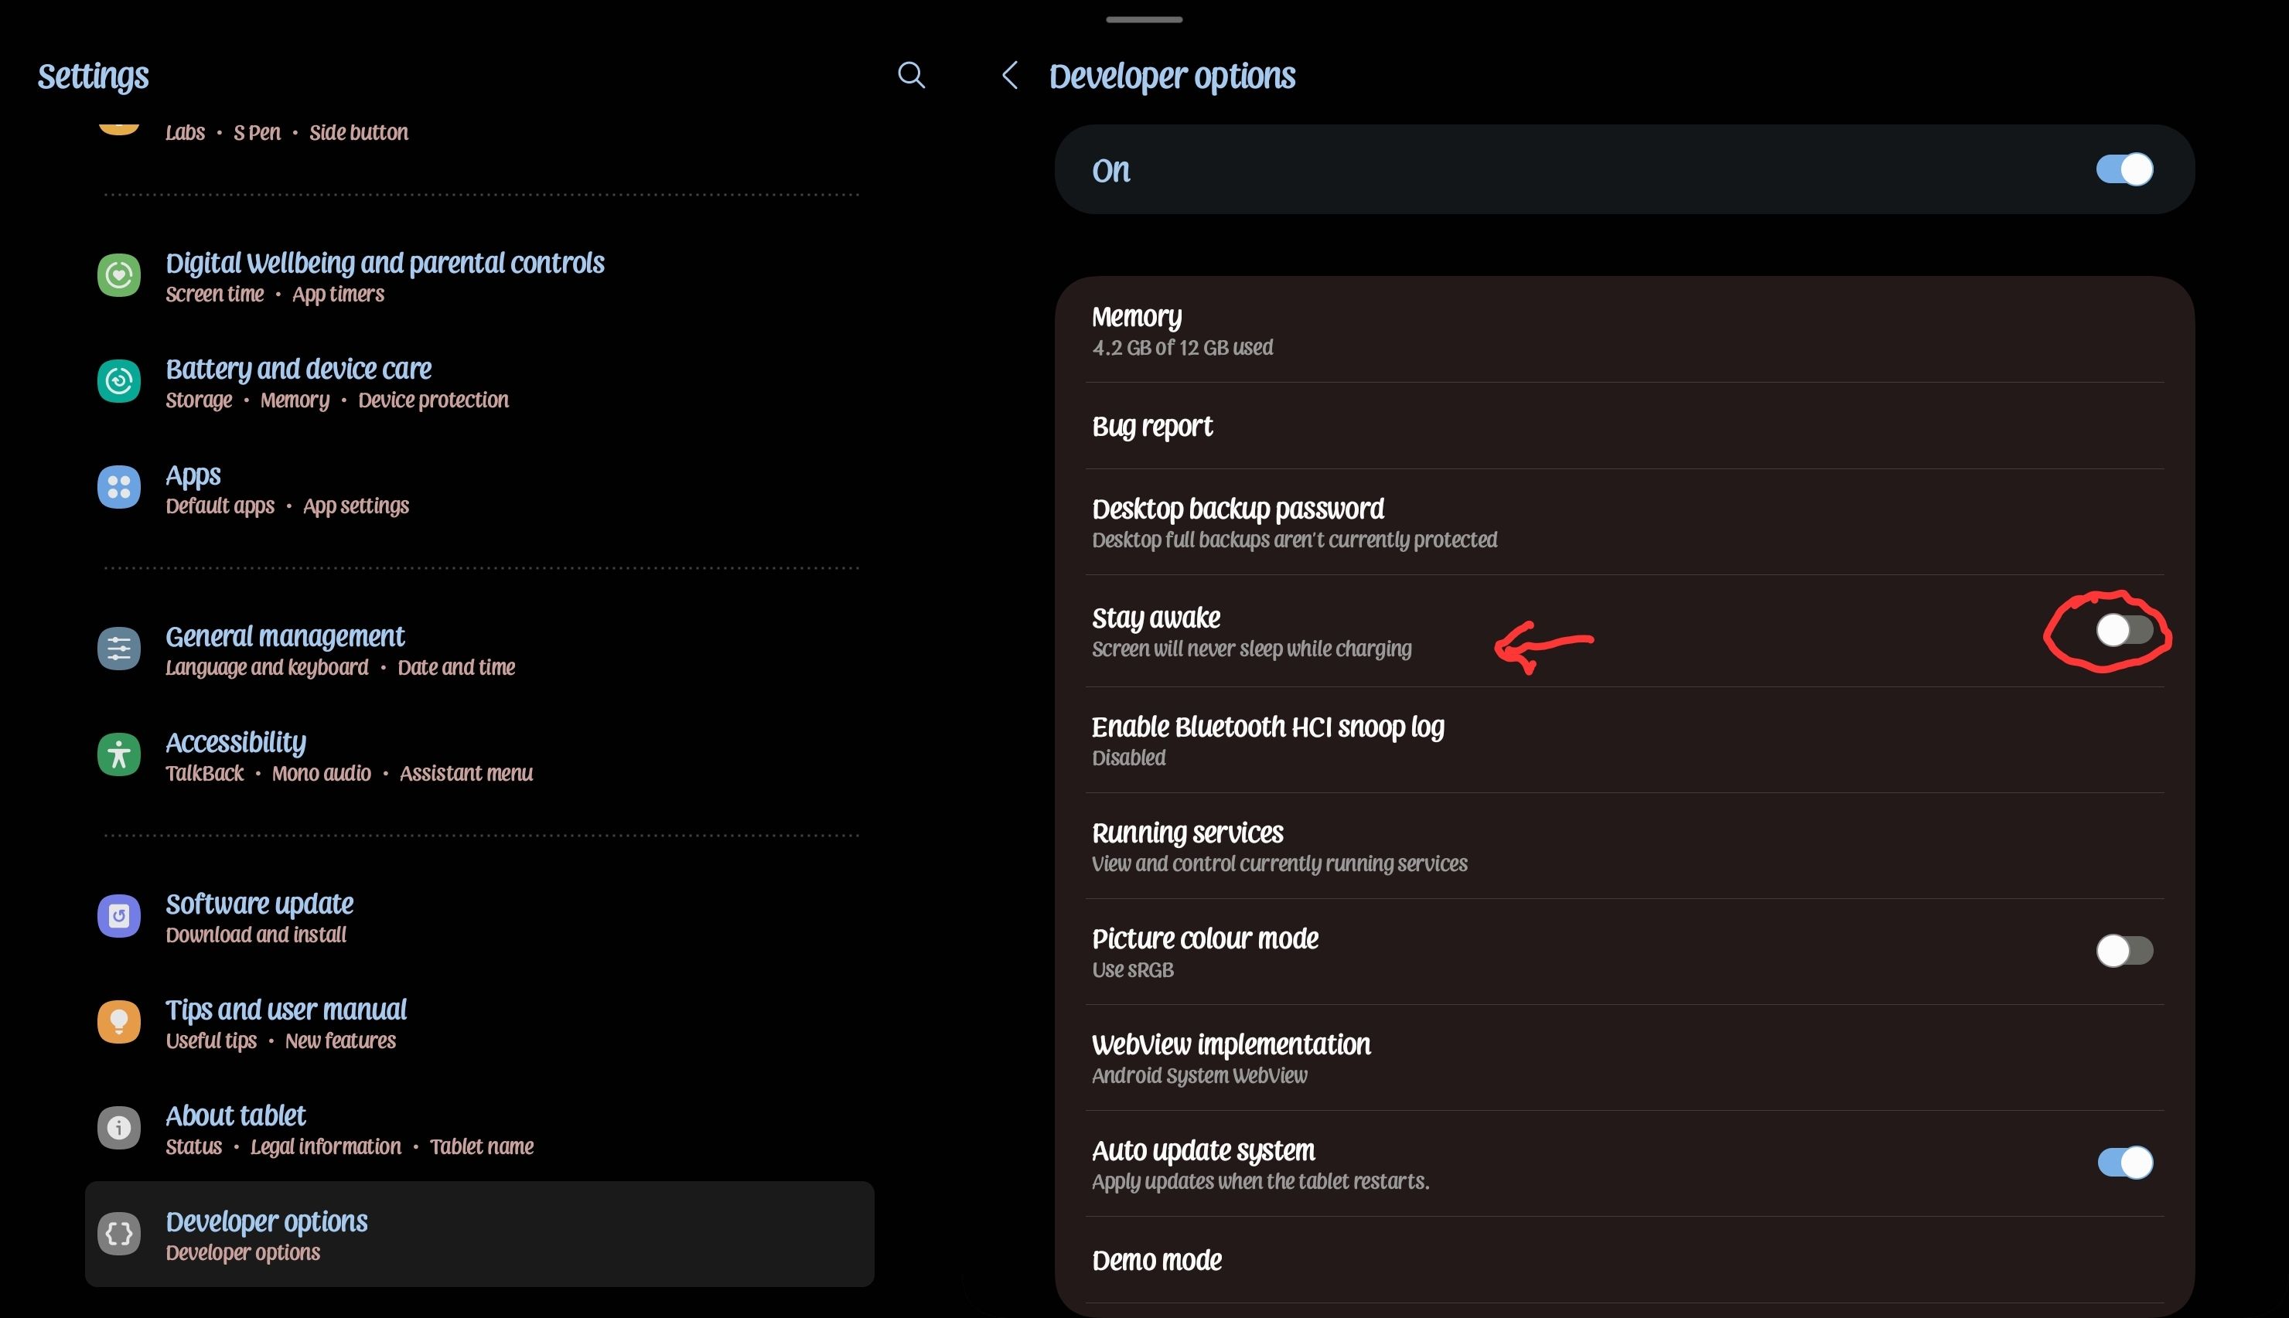This screenshot has height=1318, width=2289.
Task: Click the General management sliders icon
Action: click(118, 648)
